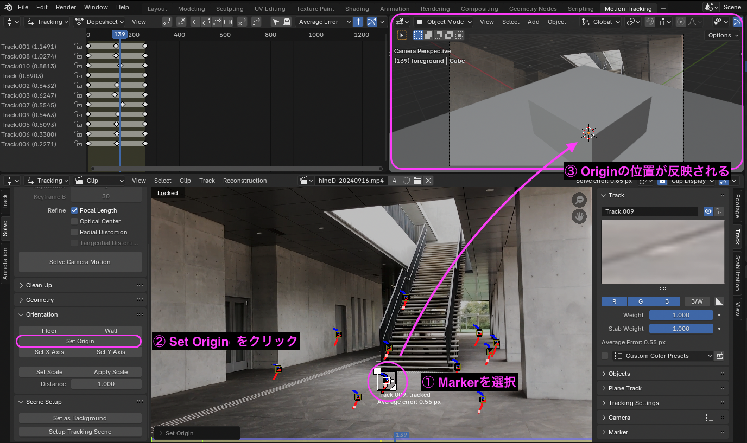The height and width of the screenshot is (443, 747).
Task: Click the Select Box tool icon in 3D viewport
Action: tap(418, 35)
